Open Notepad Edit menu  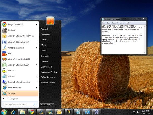(x=109, y=23)
